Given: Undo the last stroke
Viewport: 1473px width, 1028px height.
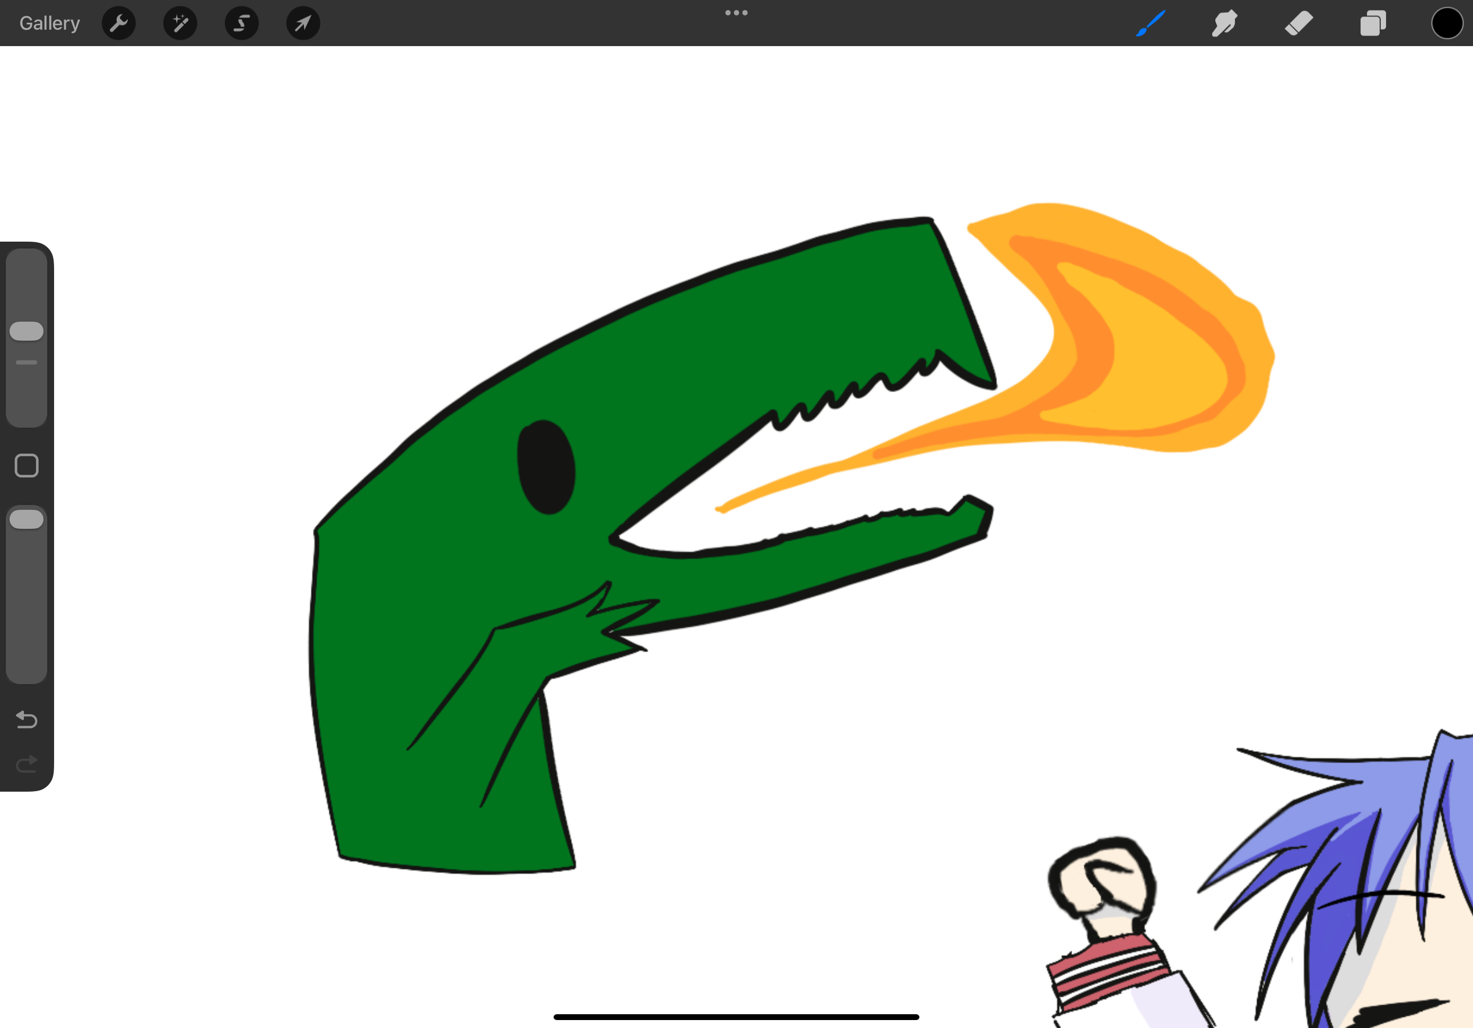Looking at the screenshot, I should (x=27, y=720).
